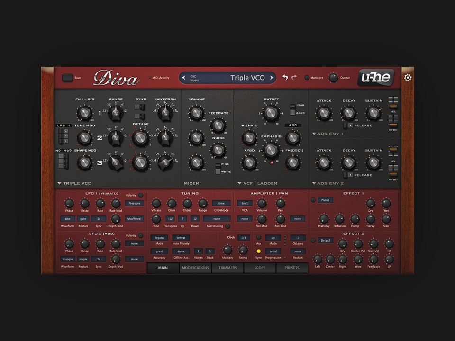Undo the last change with the undo arrow

(285, 77)
